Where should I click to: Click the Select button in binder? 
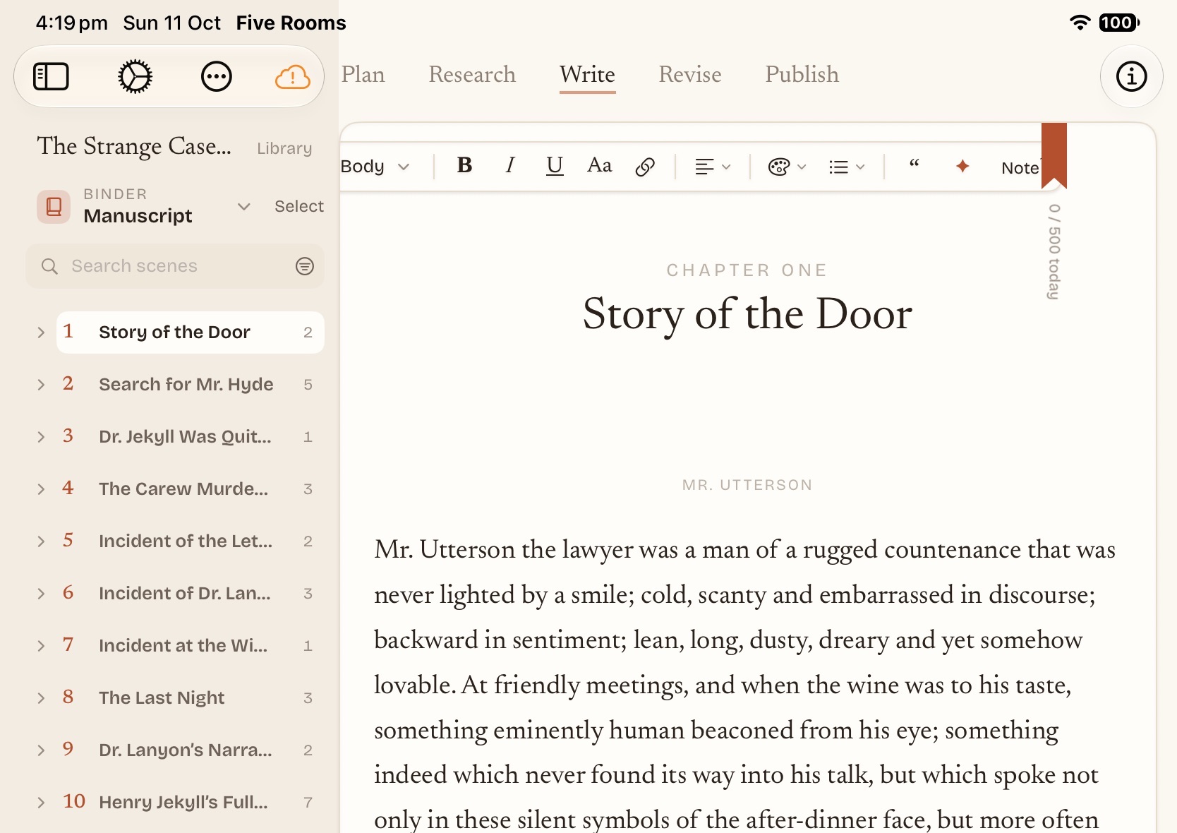[x=299, y=206]
